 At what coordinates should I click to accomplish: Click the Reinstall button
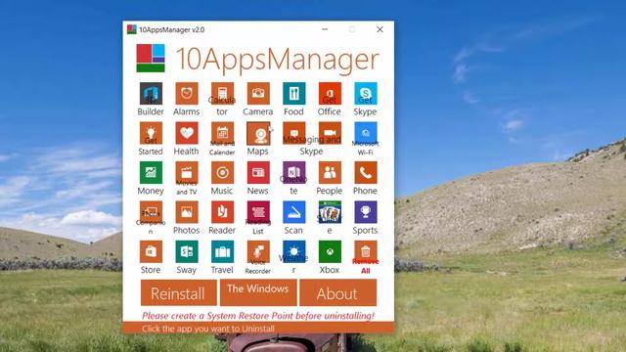pos(178,292)
